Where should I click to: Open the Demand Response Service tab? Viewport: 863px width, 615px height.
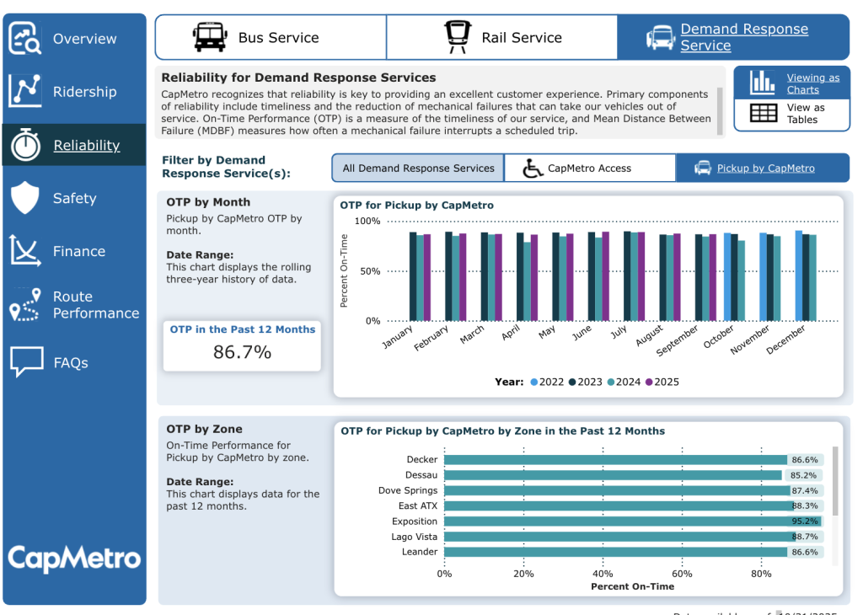[744, 37]
